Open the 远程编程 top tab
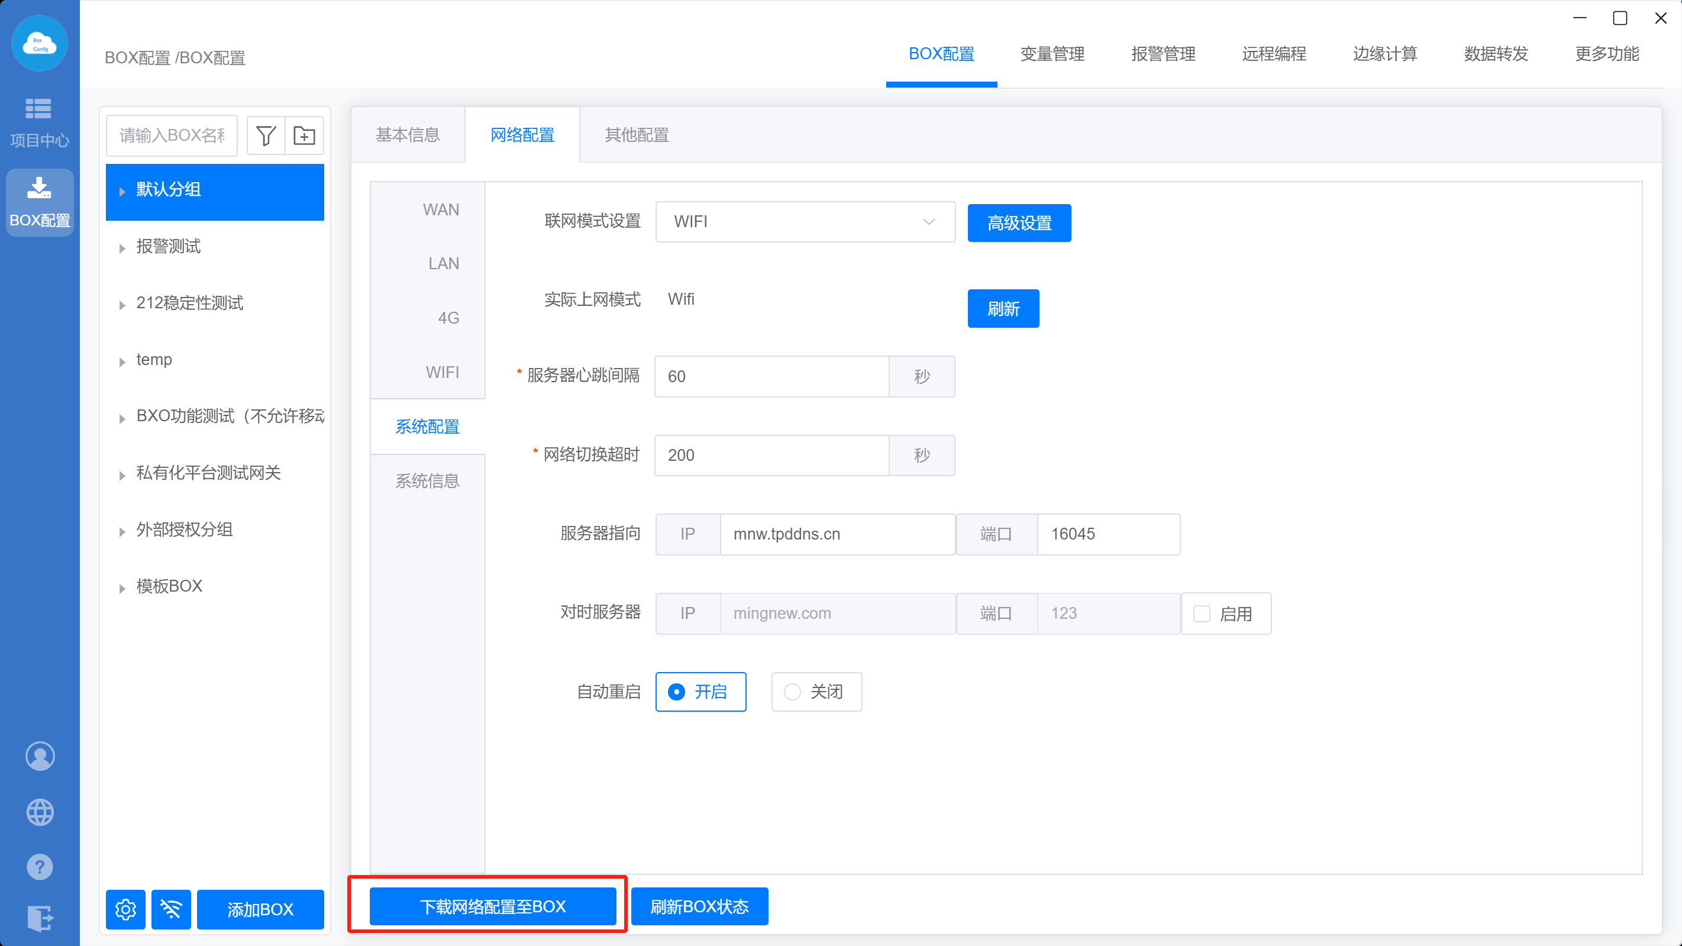The image size is (1682, 946). pos(1274,54)
